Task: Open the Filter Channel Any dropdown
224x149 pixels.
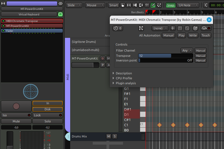Action: tap(187, 50)
